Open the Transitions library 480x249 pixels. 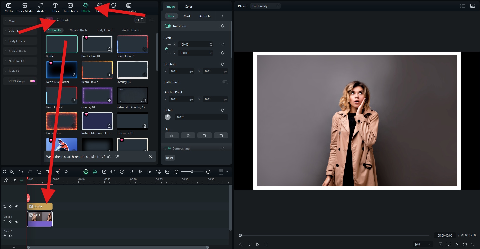[70, 8]
